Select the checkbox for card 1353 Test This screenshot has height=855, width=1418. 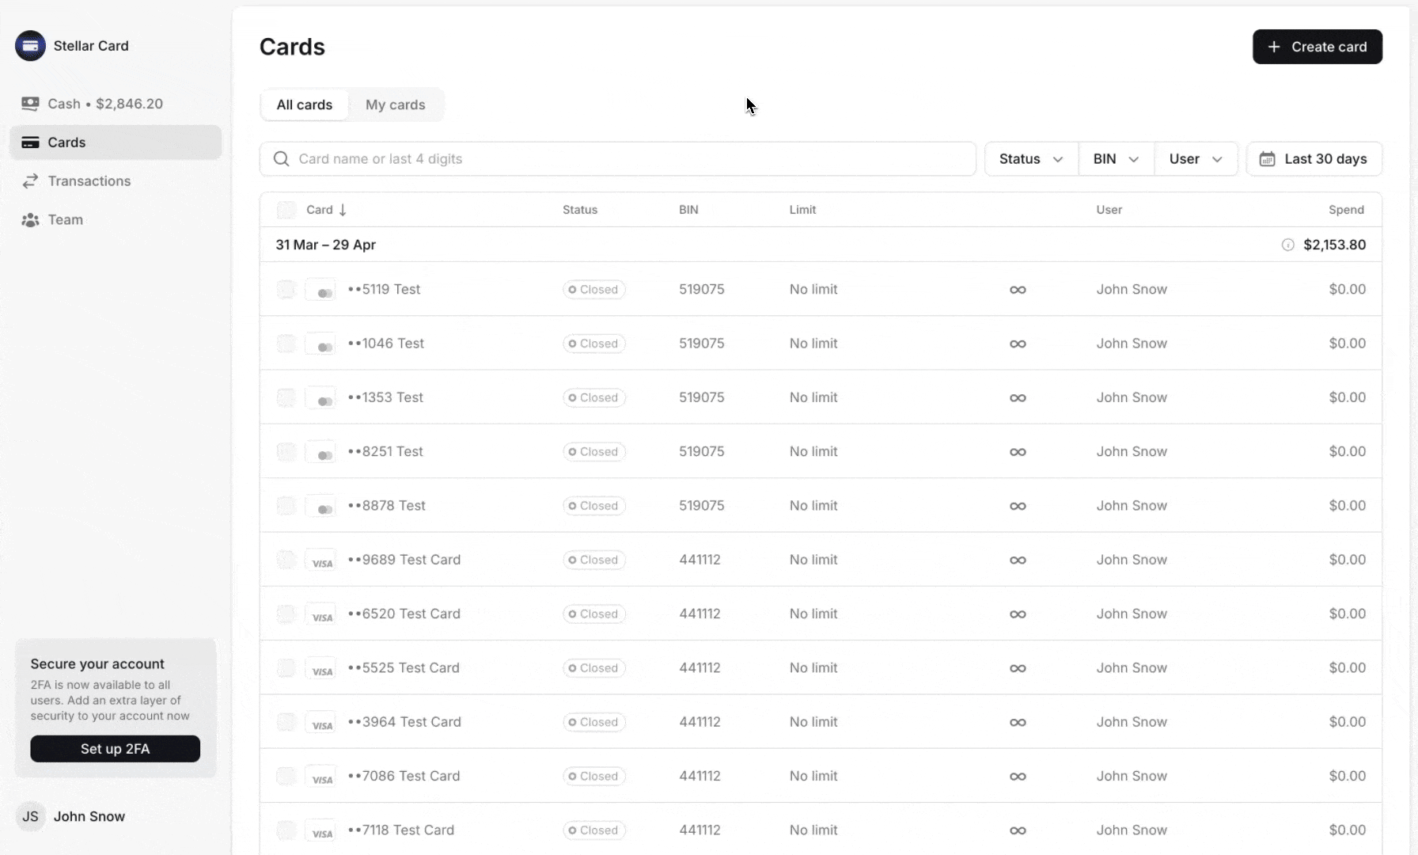point(286,397)
